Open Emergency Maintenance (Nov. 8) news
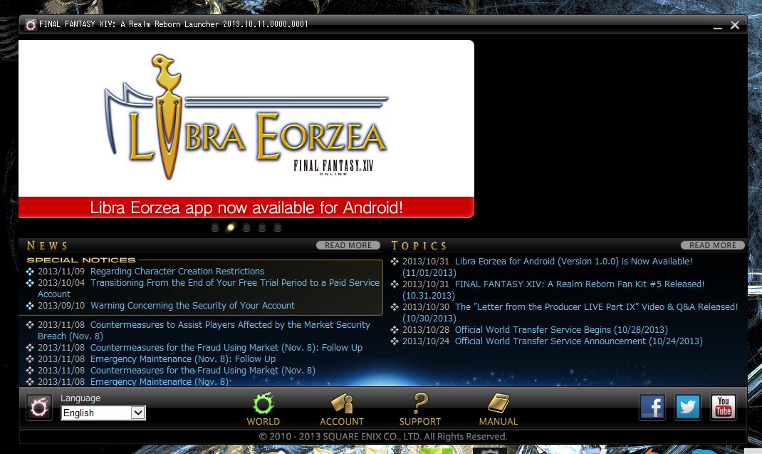The image size is (762, 454). pyautogui.click(x=160, y=381)
